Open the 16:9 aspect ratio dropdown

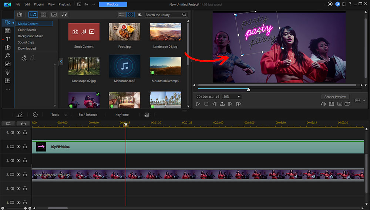(x=360, y=100)
